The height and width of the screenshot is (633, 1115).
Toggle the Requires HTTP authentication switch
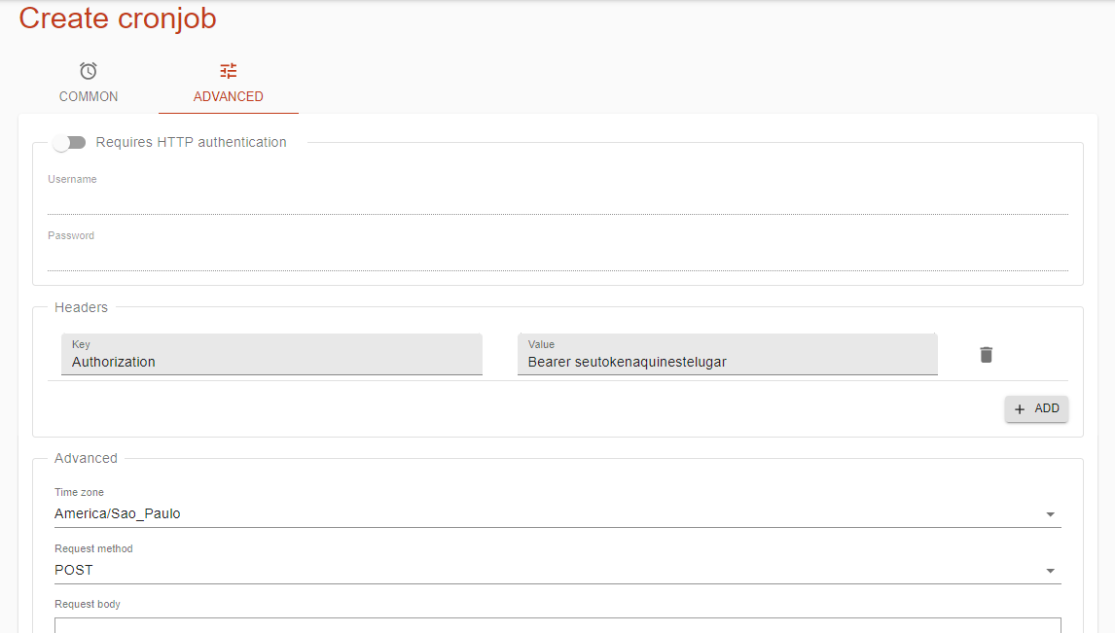[x=70, y=143]
